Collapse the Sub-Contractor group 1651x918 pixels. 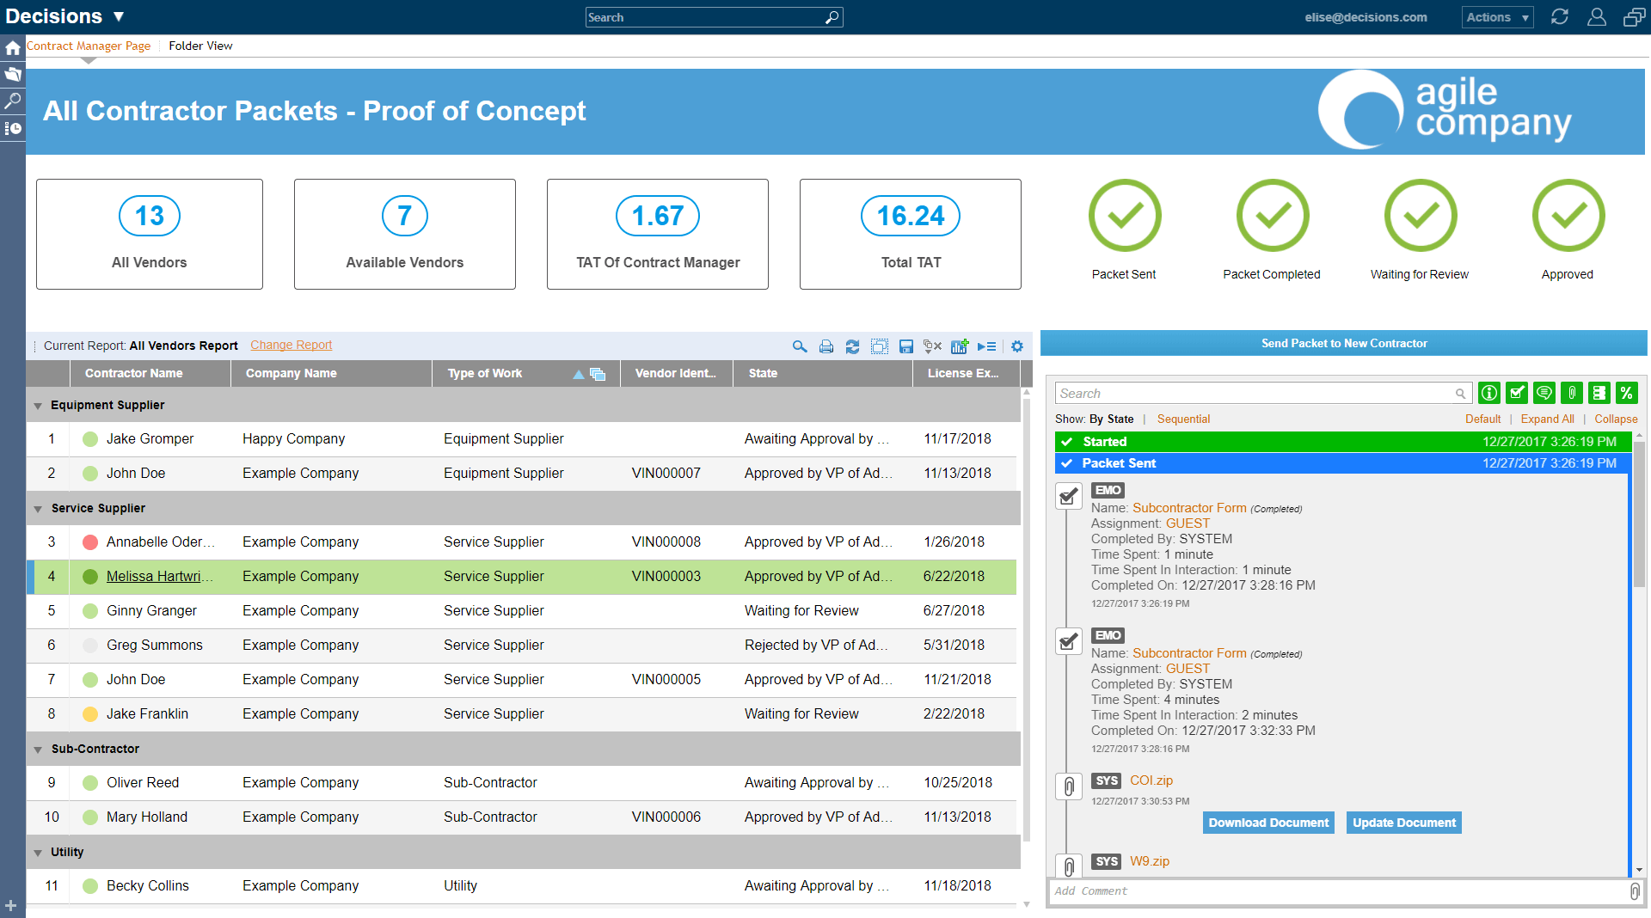tap(38, 750)
